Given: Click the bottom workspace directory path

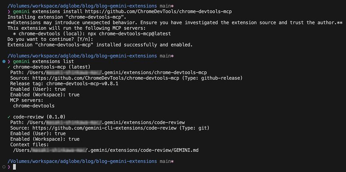Looking at the screenshot, I should point(82,161).
